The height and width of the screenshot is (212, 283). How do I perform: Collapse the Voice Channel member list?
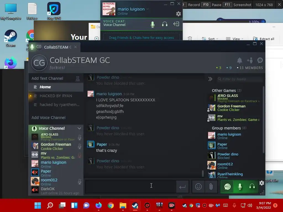tap(79, 128)
